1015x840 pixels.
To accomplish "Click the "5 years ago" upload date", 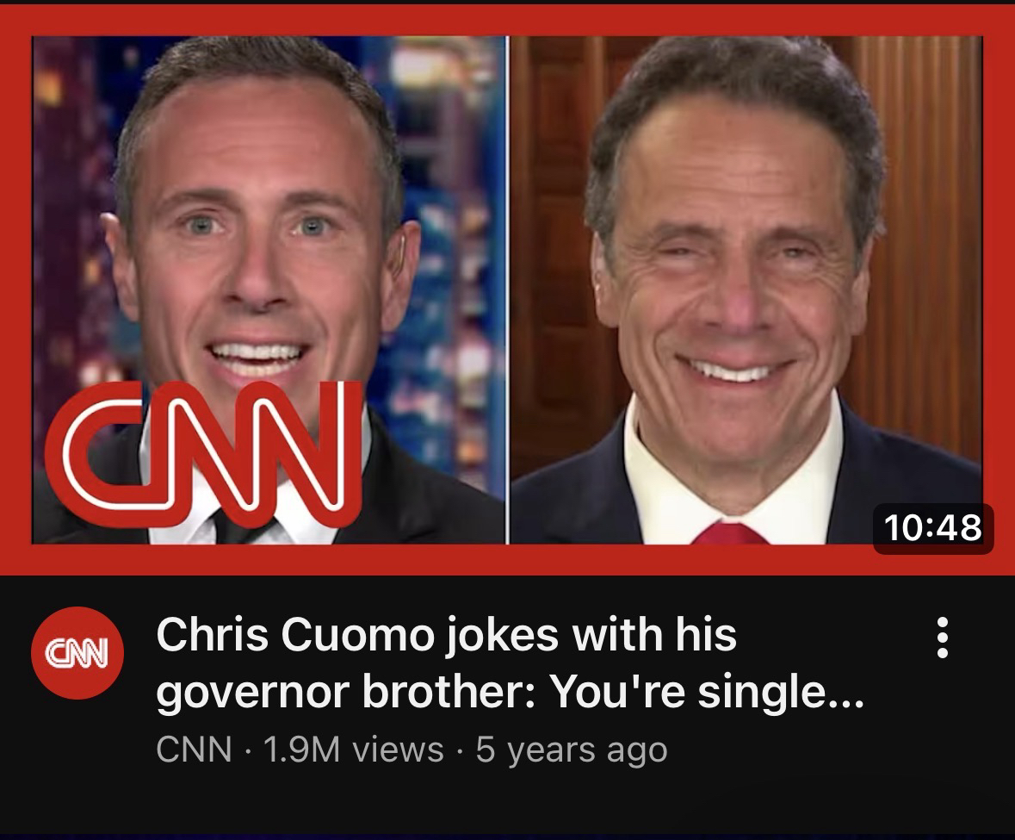I will pyautogui.click(x=571, y=749).
